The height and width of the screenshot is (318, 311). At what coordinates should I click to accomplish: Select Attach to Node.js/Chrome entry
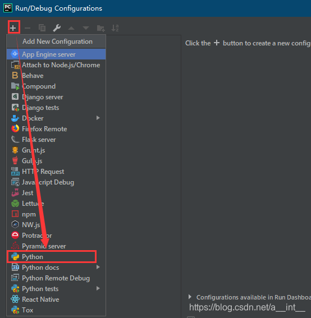pyautogui.click(x=56, y=65)
